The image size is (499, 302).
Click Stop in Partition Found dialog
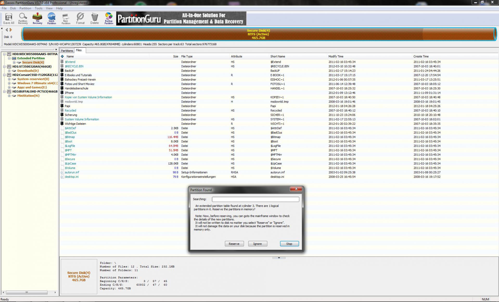click(289, 244)
